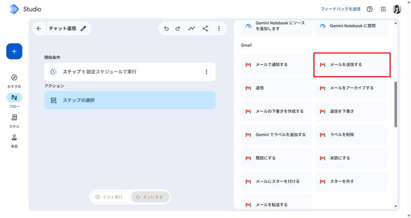411x218 pixels.
Task: Click the オンにする power button
Action: pyautogui.click(x=150, y=197)
